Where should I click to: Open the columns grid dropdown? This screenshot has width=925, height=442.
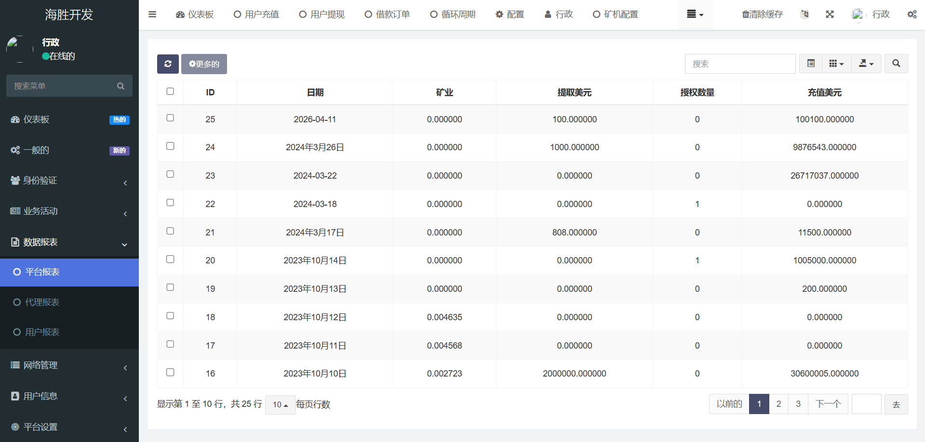click(836, 64)
